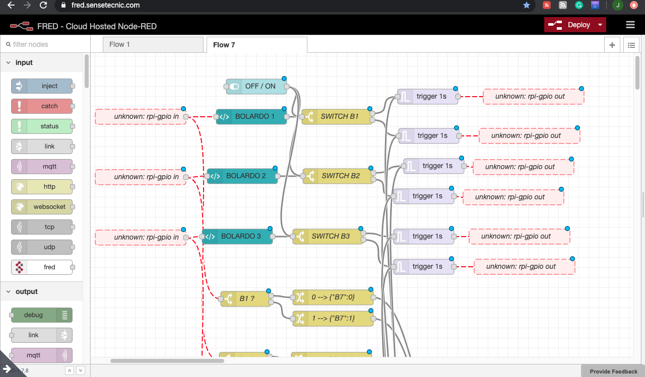Select the udp input node

[x=42, y=247]
